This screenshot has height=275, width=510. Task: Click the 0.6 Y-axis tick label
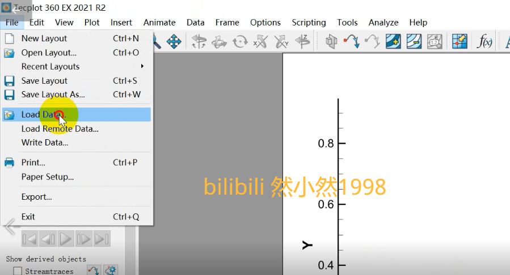[x=326, y=205]
